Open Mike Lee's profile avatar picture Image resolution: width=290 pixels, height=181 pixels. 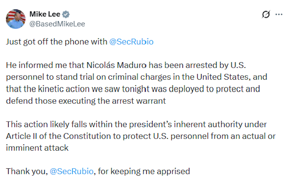coord(16,19)
